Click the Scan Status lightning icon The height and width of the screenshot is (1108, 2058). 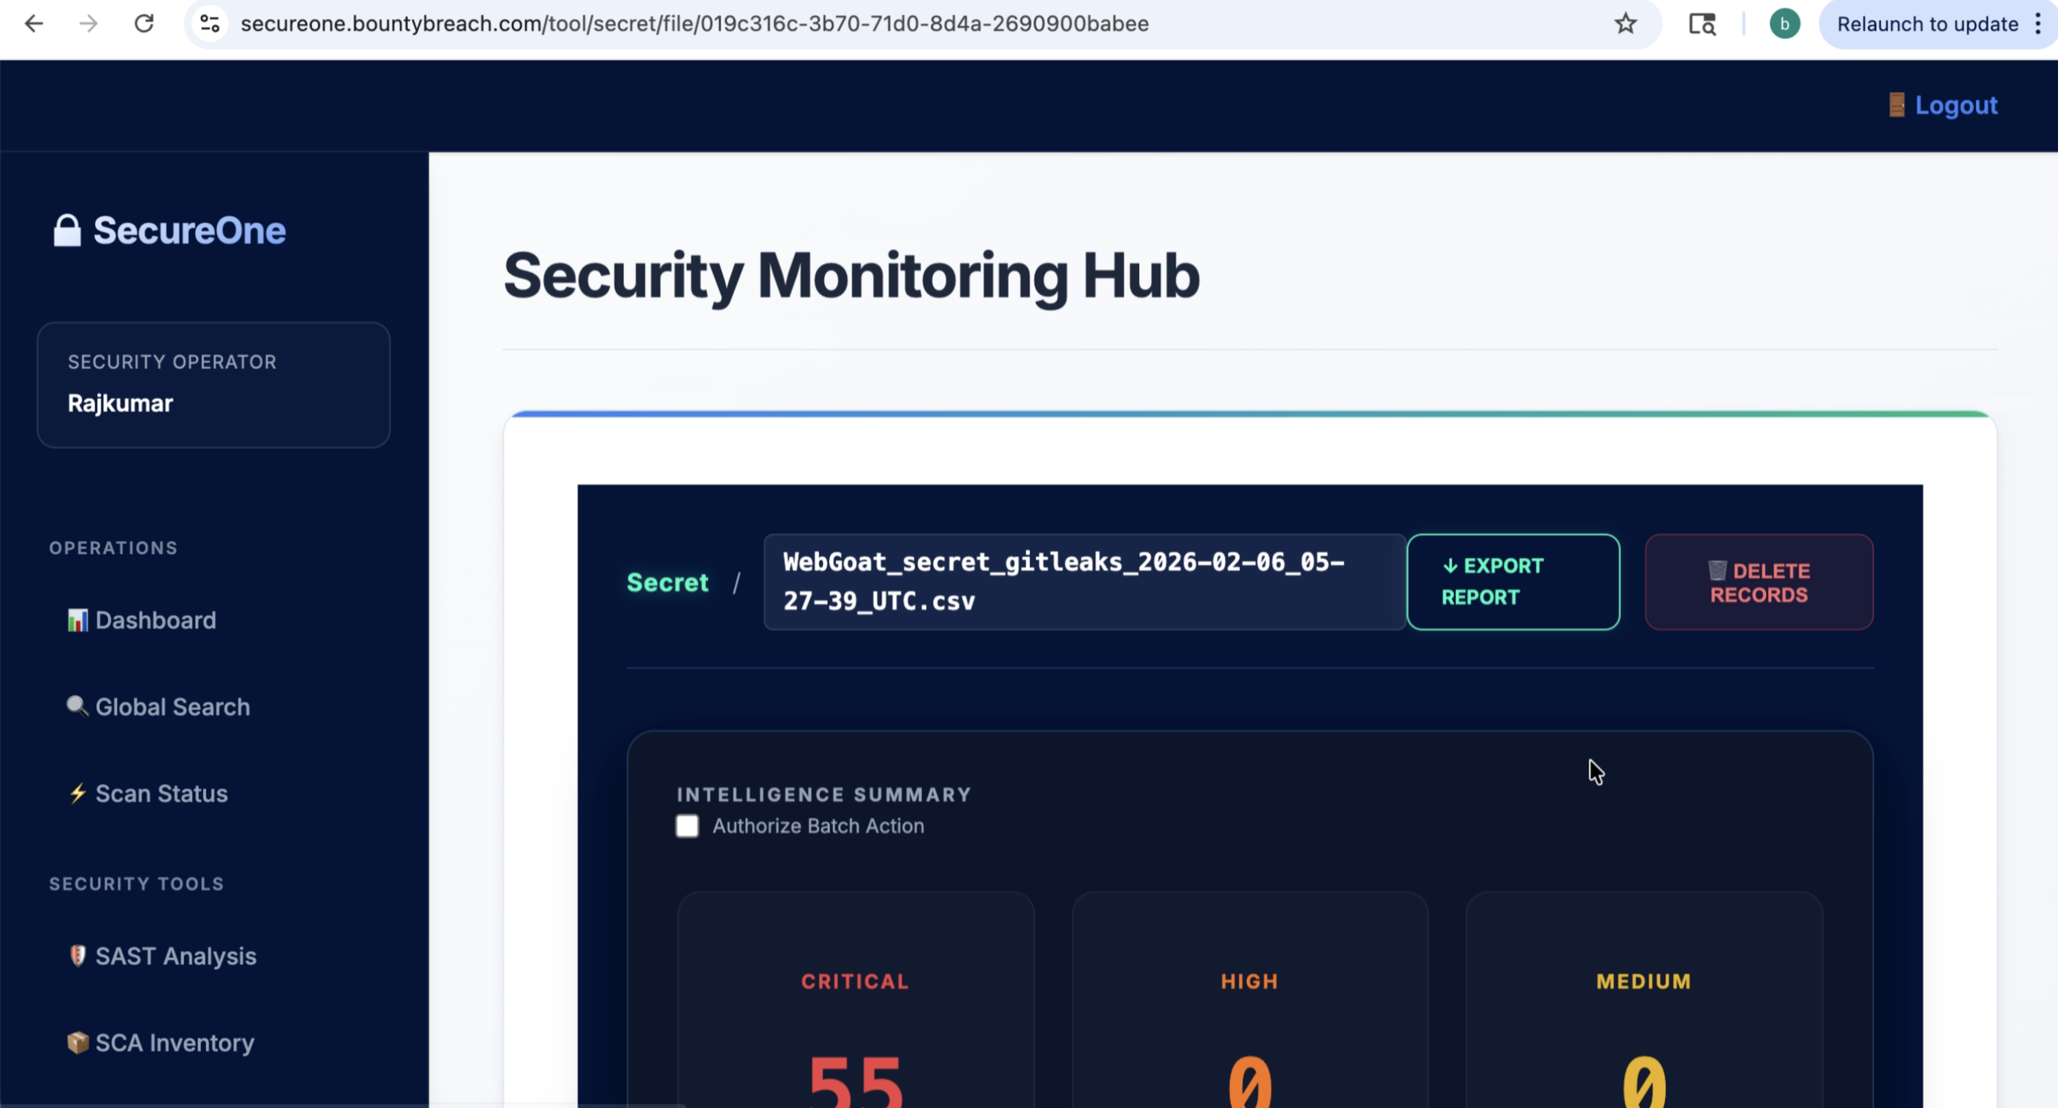[x=77, y=793]
